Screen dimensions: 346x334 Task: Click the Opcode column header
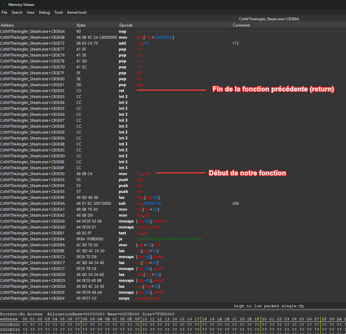point(175,25)
